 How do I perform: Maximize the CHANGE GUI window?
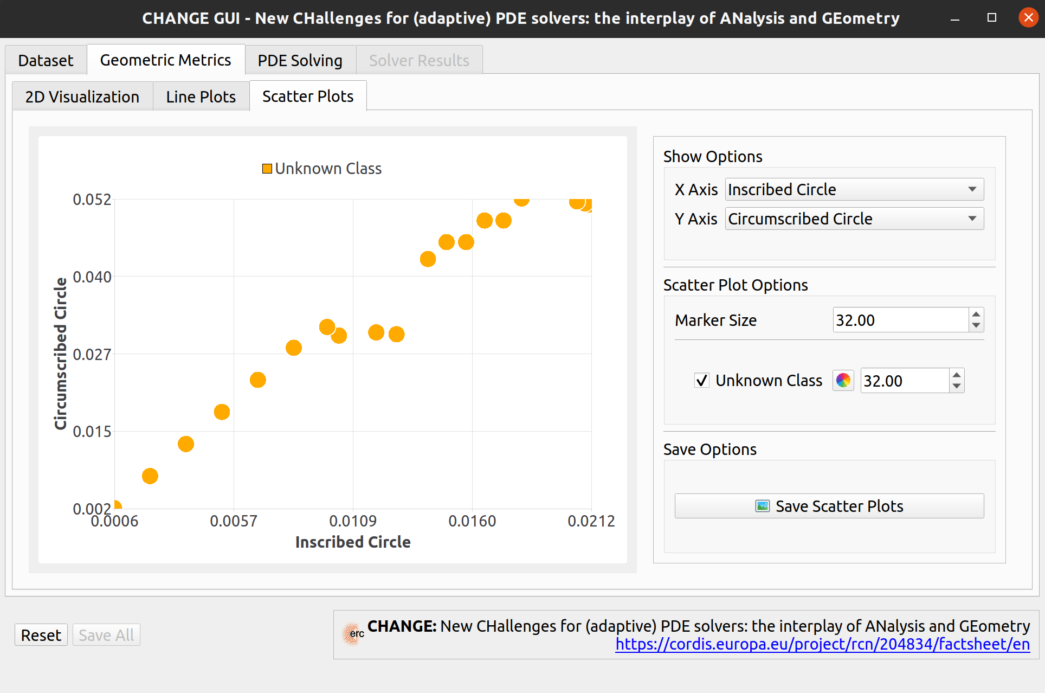coord(991,18)
